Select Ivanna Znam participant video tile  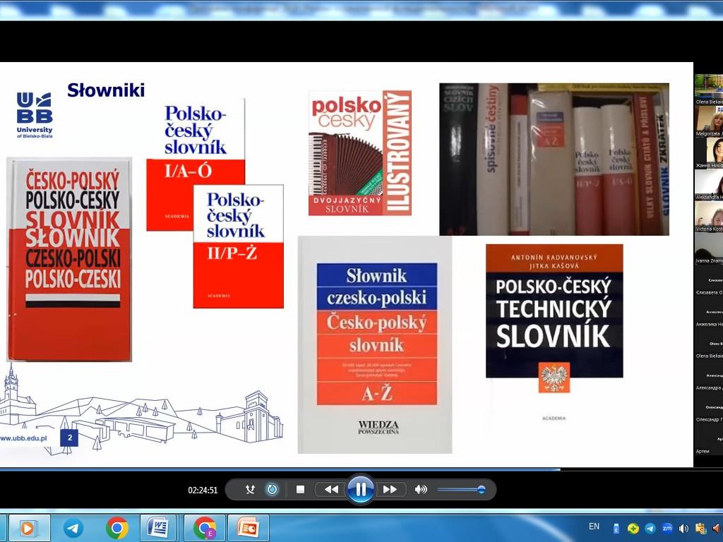[709, 249]
